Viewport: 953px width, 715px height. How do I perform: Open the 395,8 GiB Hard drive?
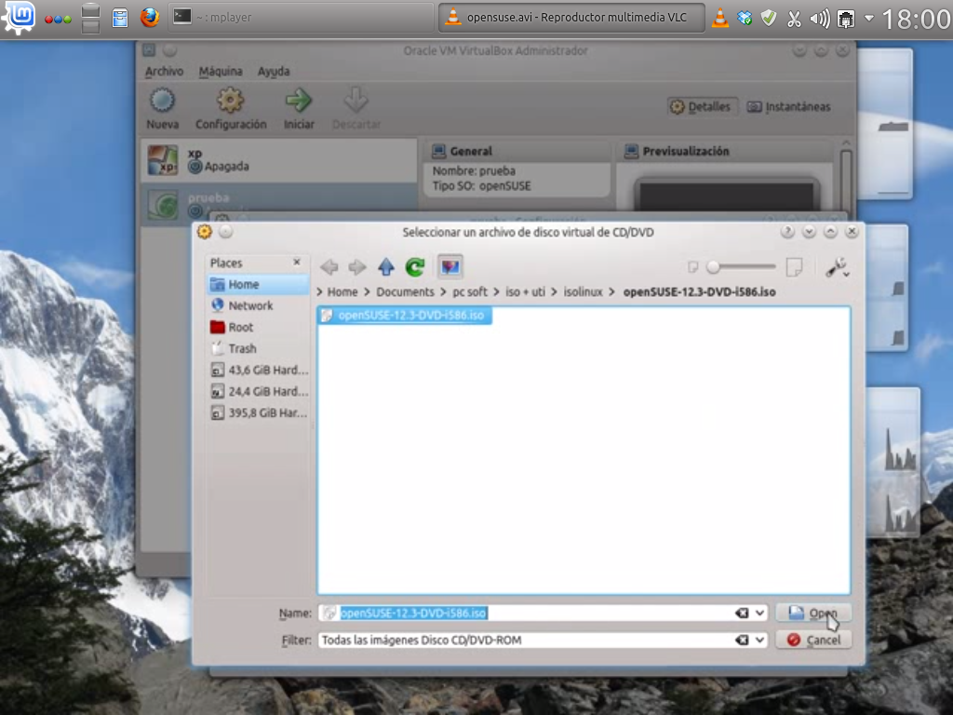pos(258,412)
